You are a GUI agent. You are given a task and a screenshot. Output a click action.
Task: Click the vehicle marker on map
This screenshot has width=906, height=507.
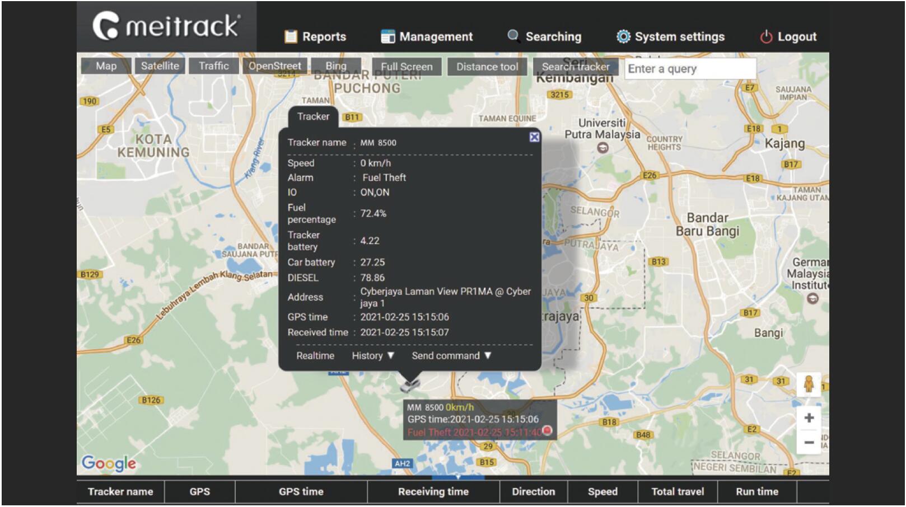(x=410, y=386)
